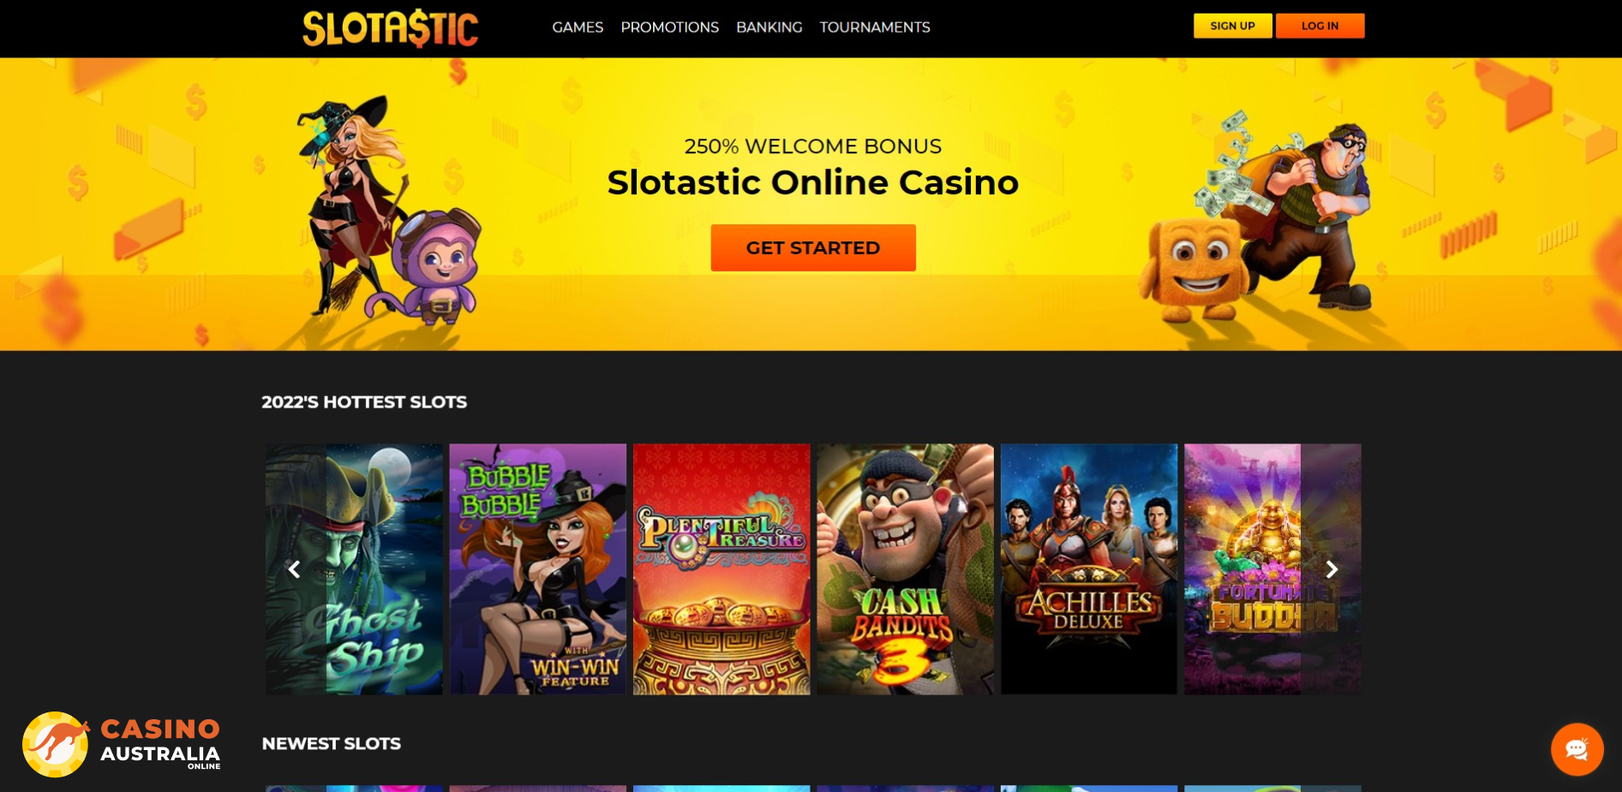The width and height of the screenshot is (1622, 792).
Task: Click the Sign Up button
Action: [1232, 26]
